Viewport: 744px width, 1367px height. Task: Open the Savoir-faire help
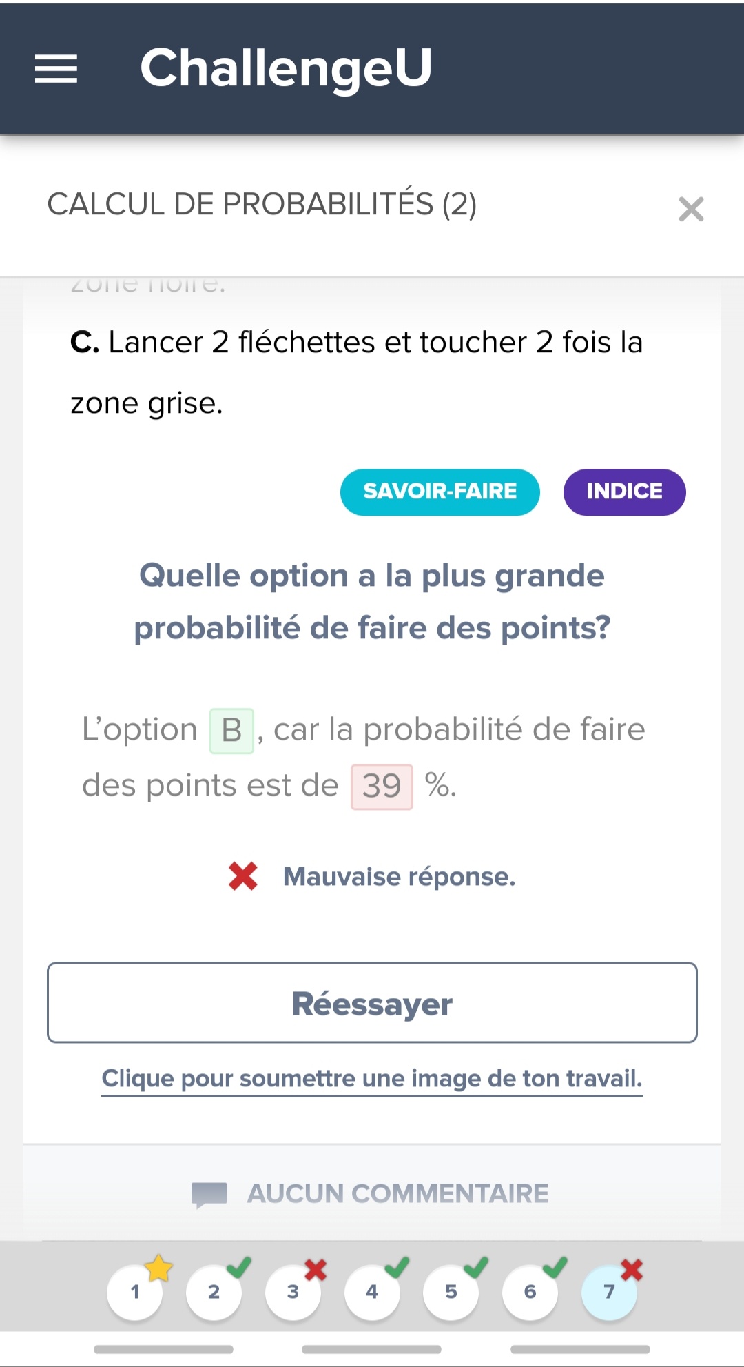click(440, 492)
